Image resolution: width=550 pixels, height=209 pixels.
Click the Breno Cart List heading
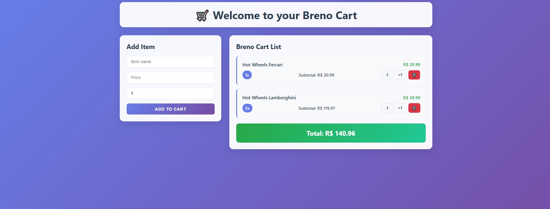pos(258,47)
